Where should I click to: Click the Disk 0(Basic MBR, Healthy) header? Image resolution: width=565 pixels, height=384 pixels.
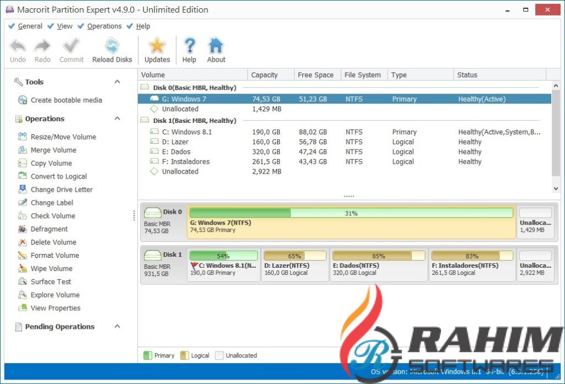pyautogui.click(x=195, y=88)
